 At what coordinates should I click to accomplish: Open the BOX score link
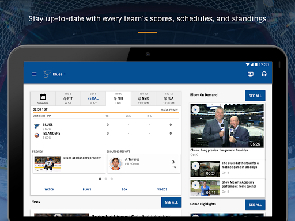(124, 189)
